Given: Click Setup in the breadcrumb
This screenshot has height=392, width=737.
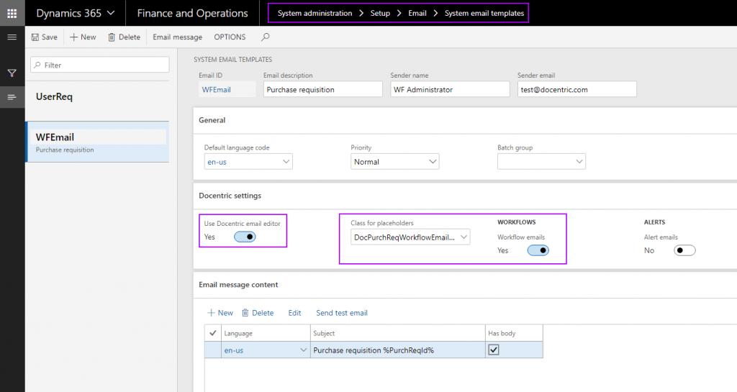Looking at the screenshot, I should (x=380, y=13).
